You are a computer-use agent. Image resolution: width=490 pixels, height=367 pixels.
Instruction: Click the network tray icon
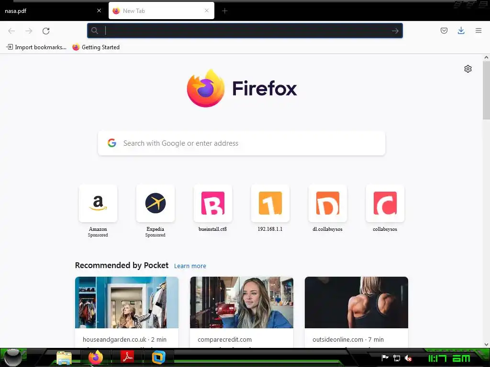point(397,358)
